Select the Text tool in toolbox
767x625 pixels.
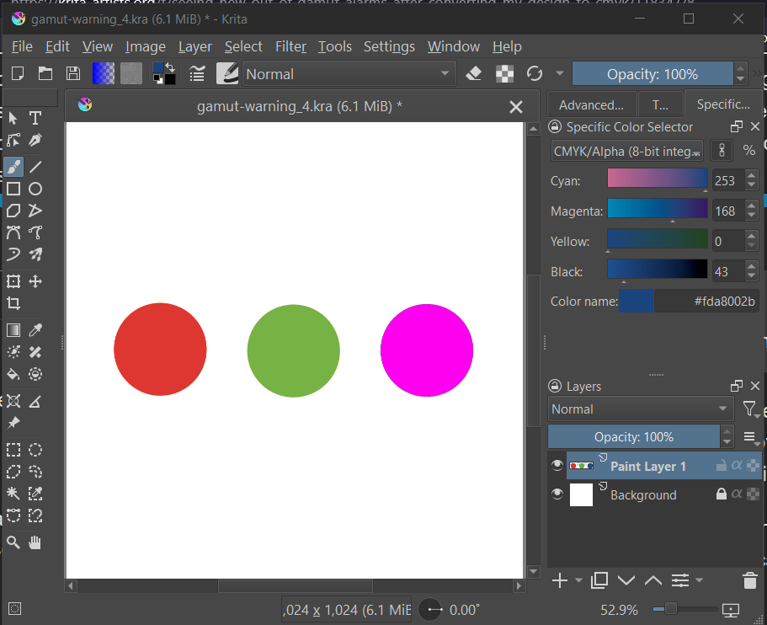pos(35,118)
